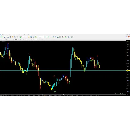Toggle the Navigator panel
The height and width of the screenshot is (130, 130).
click(13, 37)
